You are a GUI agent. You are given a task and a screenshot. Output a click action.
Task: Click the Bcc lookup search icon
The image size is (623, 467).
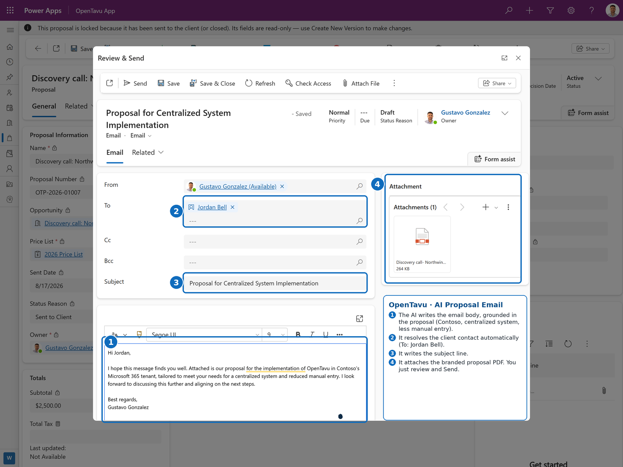359,262
